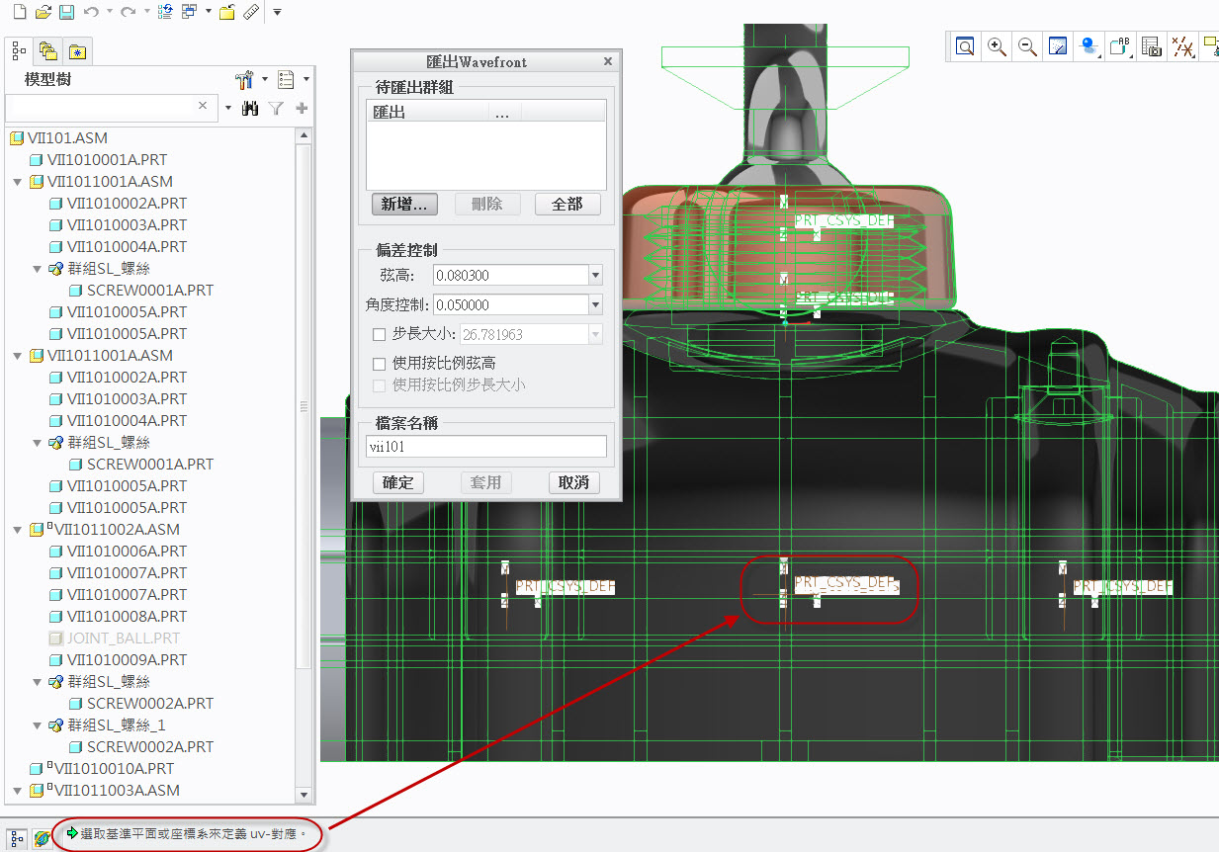Click the Refit view icon
Image resolution: width=1219 pixels, height=852 pixels.
(x=965, y=45)
